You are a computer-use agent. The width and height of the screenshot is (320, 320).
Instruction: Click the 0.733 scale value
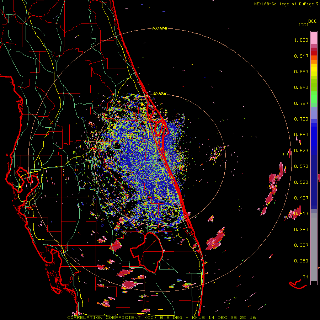point(301,119)
